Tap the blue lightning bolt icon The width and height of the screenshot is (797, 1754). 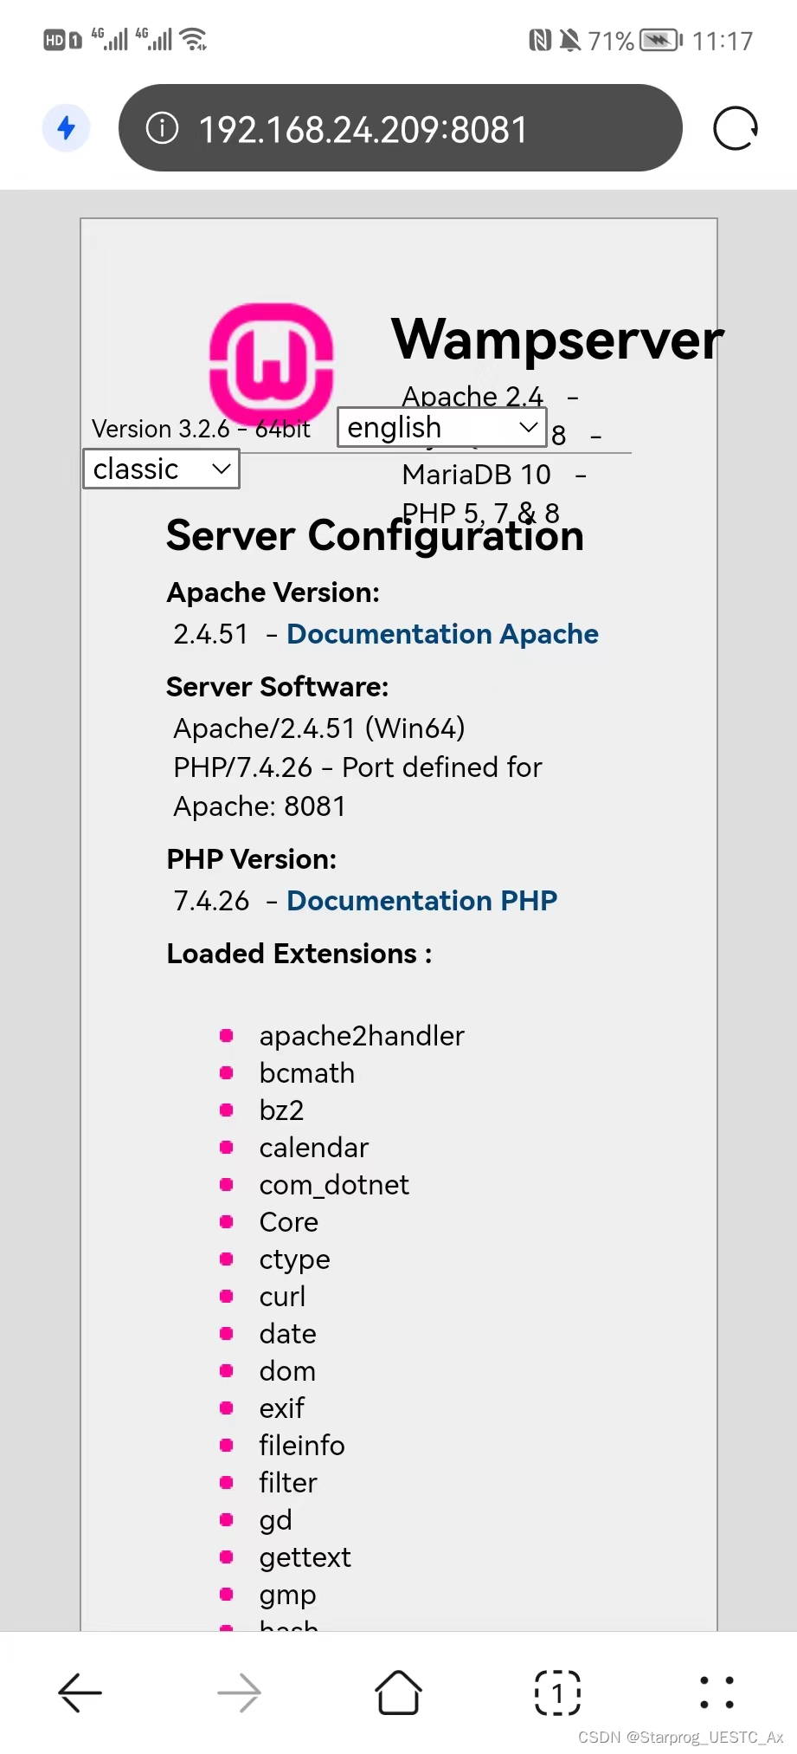click(x=66, y=128)
